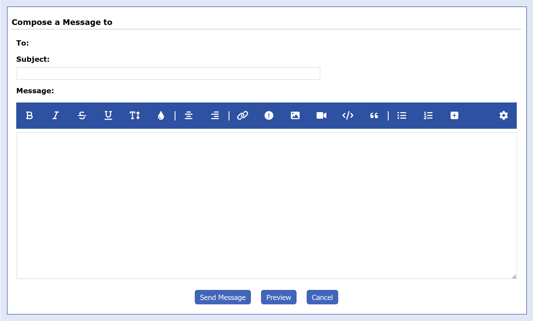
Task: Open editor settings via the gear icon
Action: (x=504, y=116)
